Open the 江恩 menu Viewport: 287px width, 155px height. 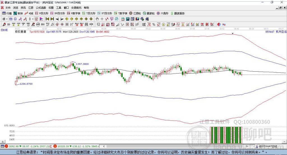click(x=31, y=8)
